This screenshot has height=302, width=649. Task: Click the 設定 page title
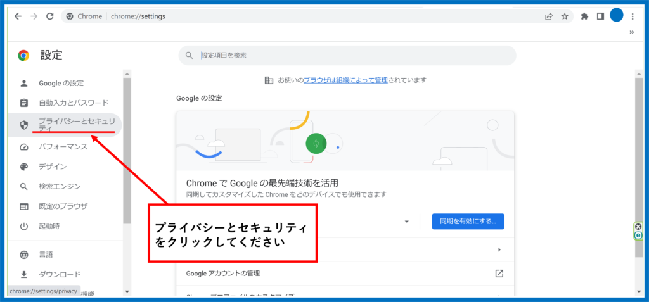pos(51,55)
